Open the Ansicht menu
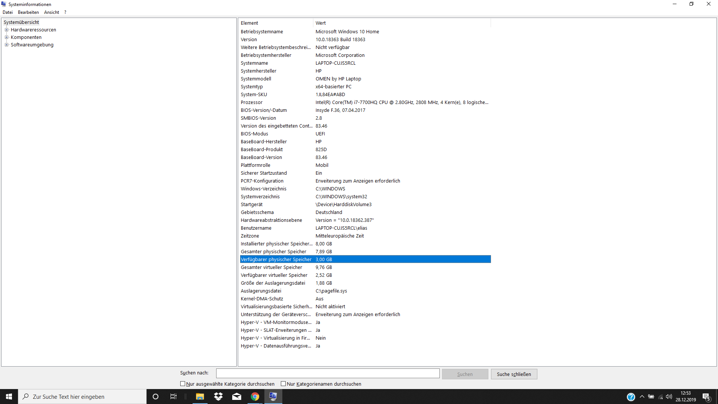This screenshot has height=404, width=718. click(x=52, y=12)
